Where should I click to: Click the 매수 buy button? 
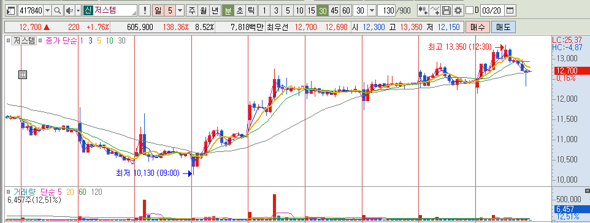(478, 27)
